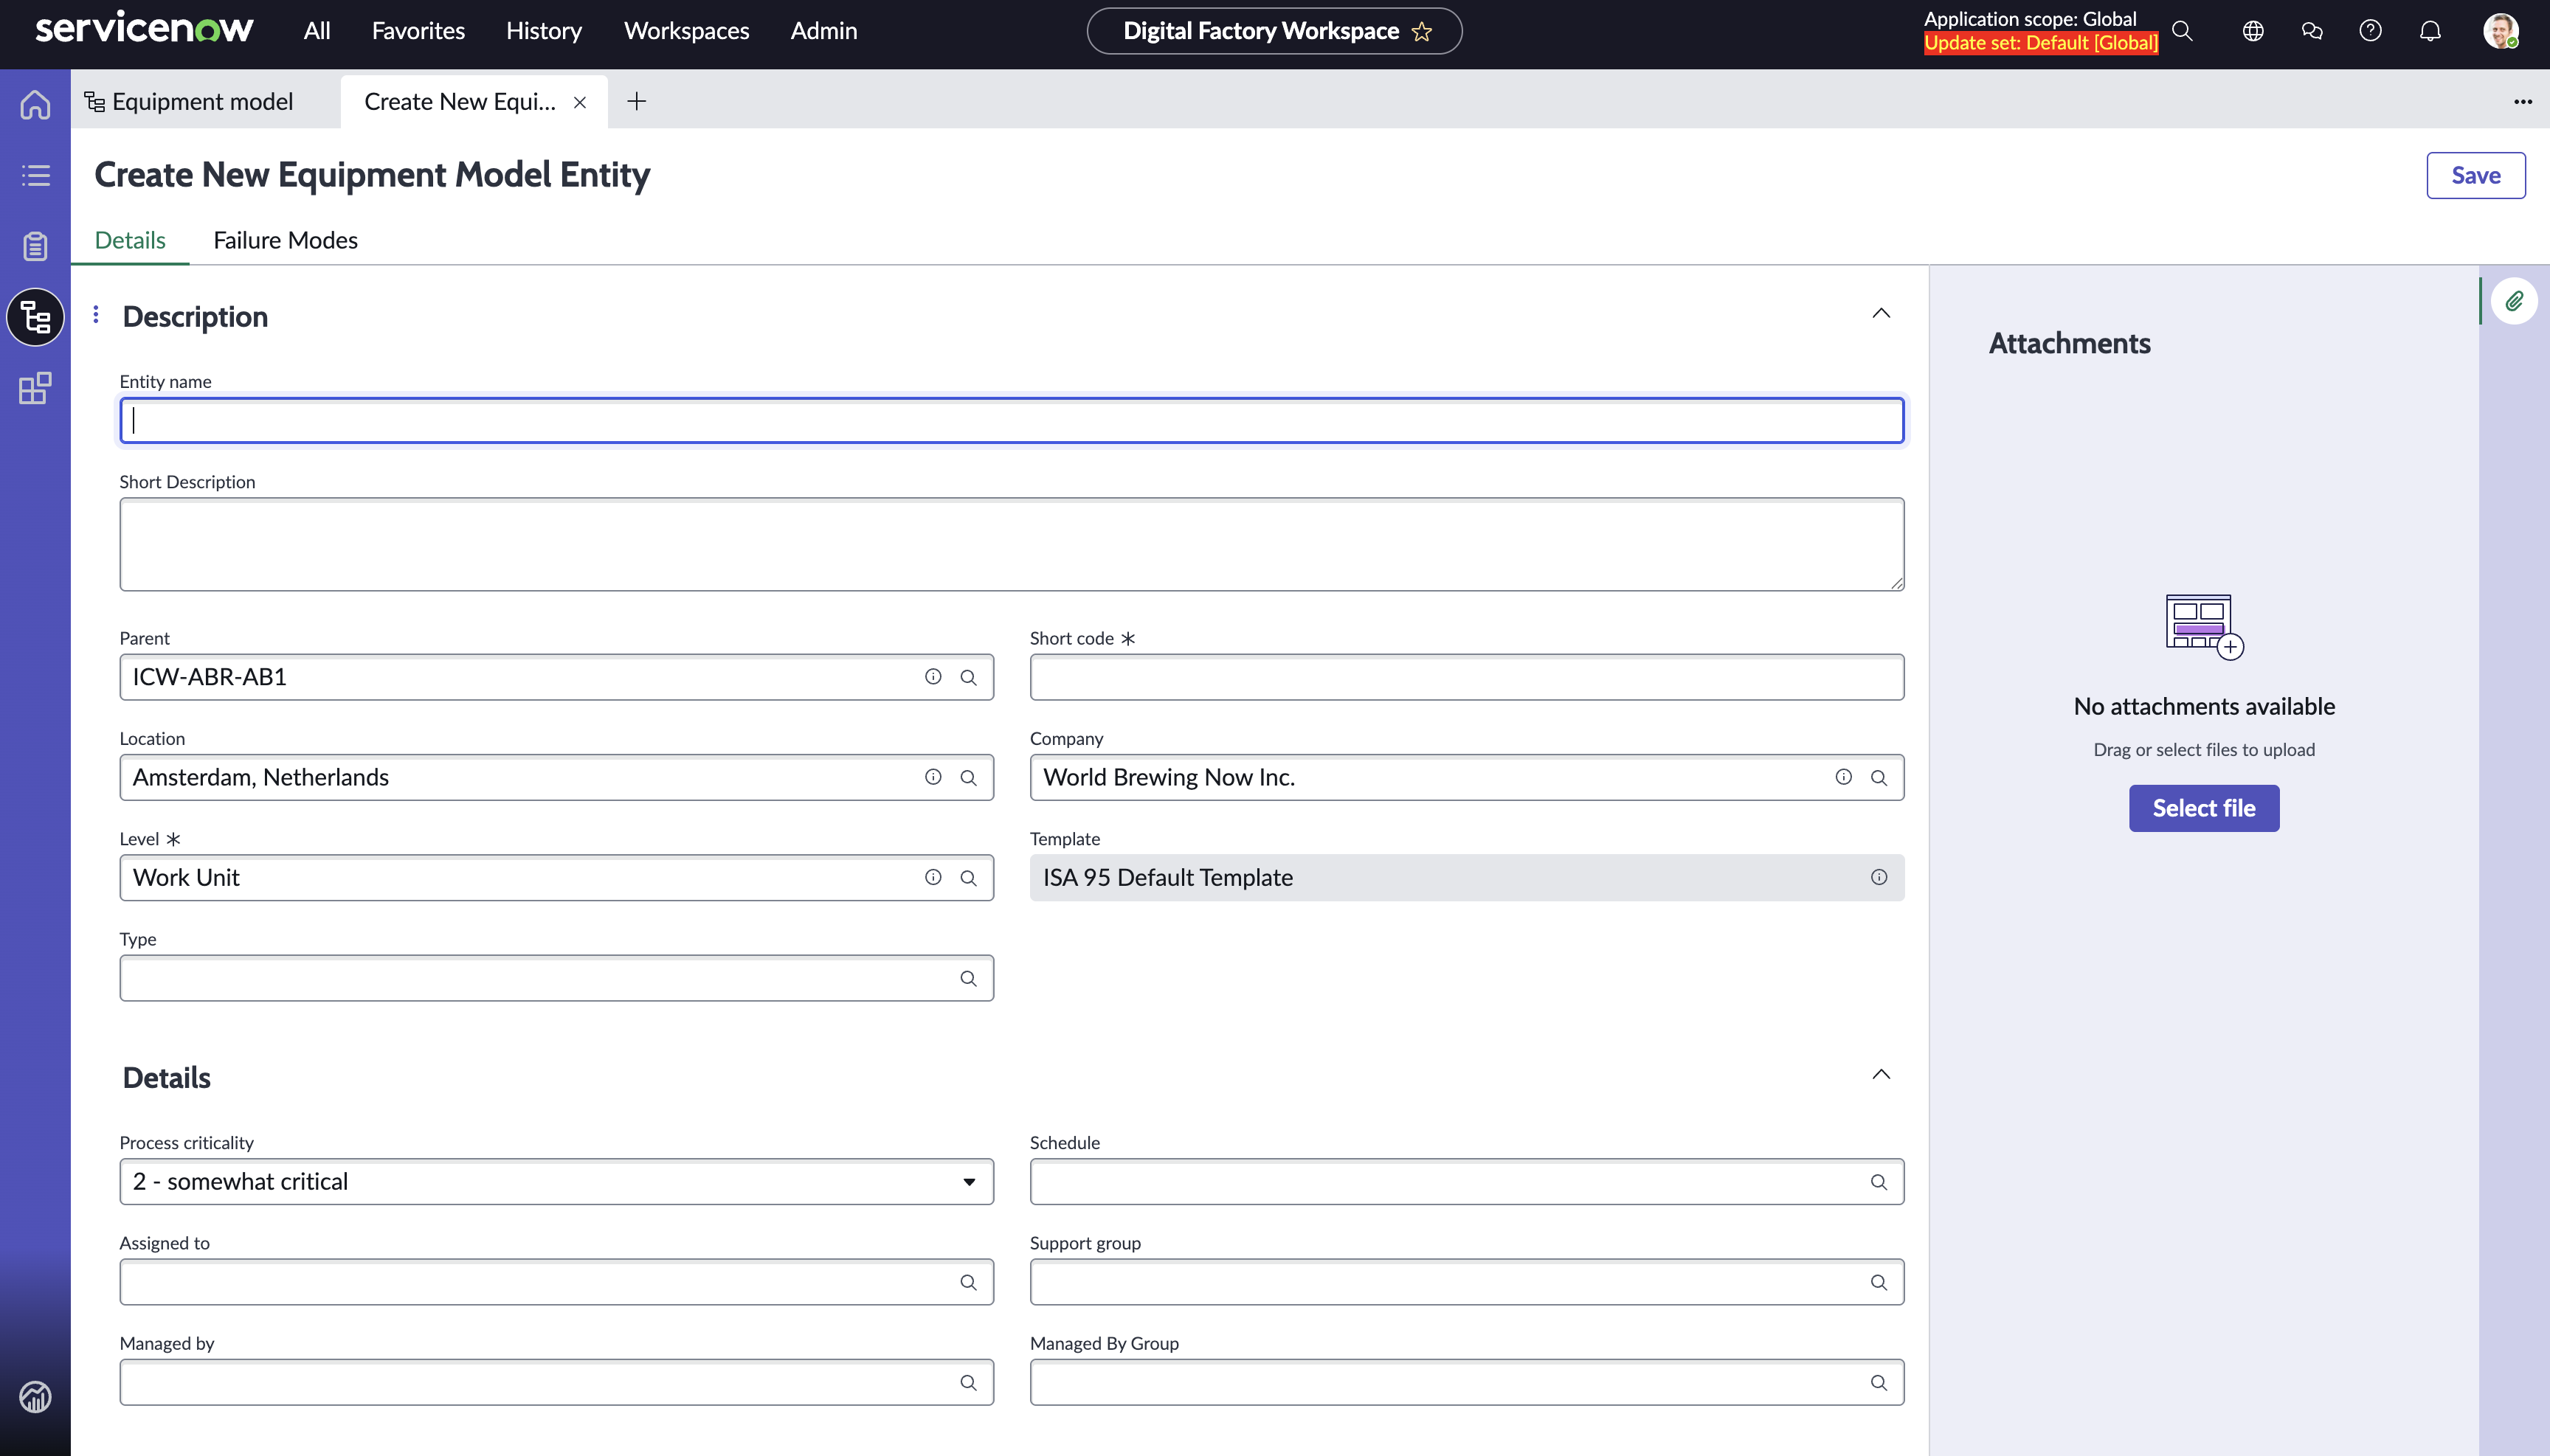This screenshot has height=1456, width=2550.
Task: Open the Admin menu
Action: (823, 31)
